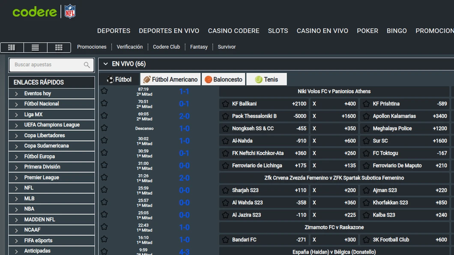Expand MADDEN NFL quick link
This screenshot has width=454, height=255.
click(x=51, y=219)
